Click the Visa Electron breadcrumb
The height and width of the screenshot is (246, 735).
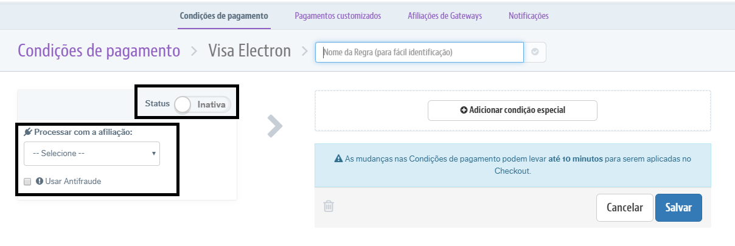(x=249, y=50)
